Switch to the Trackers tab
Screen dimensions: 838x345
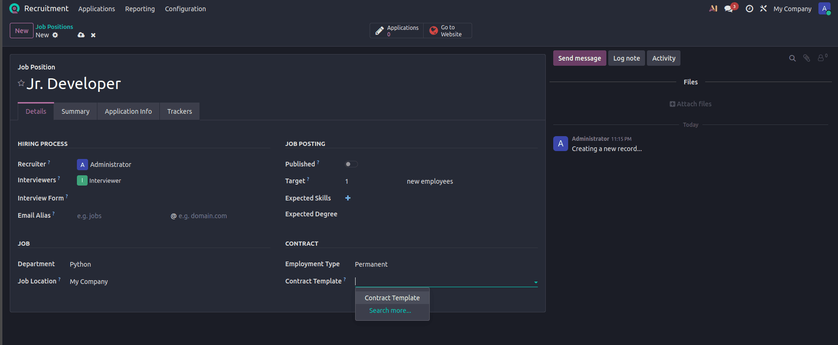point(179,111)
